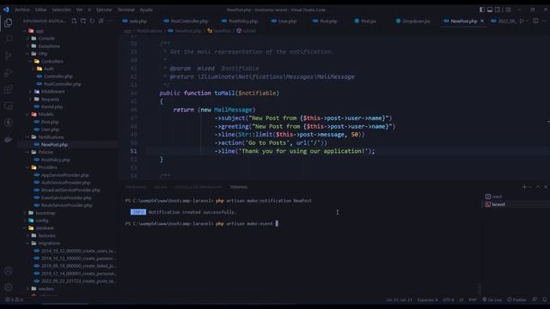Click Prettier in status bar
The image size is (550, 309).
(x=517, y=300)
